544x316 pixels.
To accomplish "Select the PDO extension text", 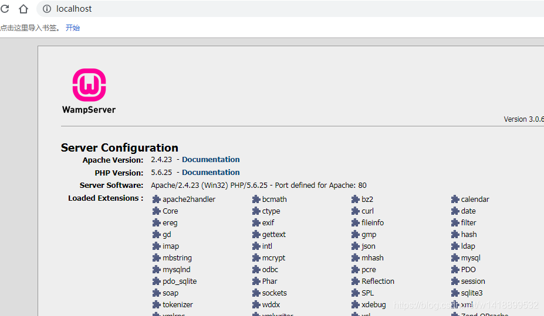I will click(x=468, y=270).
